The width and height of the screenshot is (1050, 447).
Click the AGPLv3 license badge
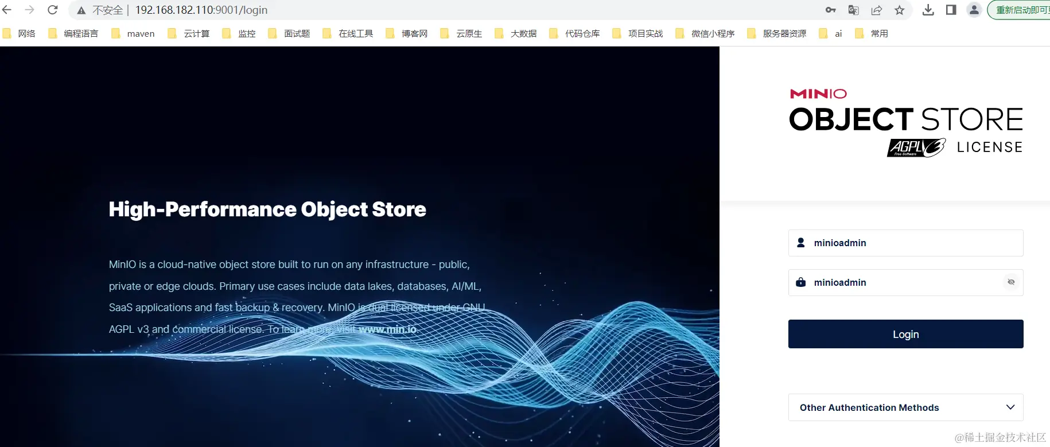[x=916, y=147]
